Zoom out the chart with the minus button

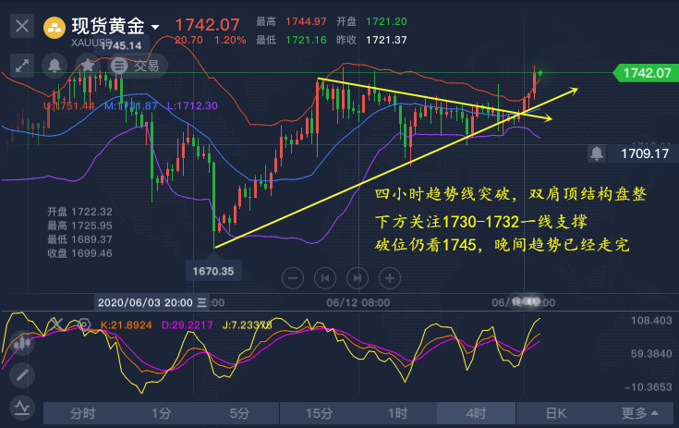[292, 276]
